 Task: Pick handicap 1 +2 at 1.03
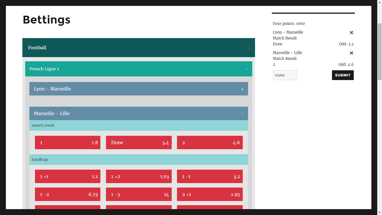[139, 176]
